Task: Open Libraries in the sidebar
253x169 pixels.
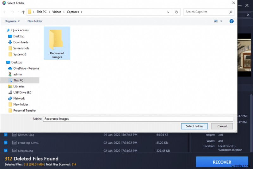Action: (x=19, y=86)
